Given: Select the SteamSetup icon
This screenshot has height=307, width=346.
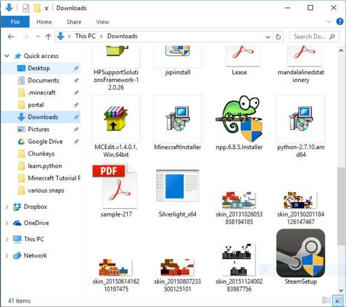Looking at the screenshot, I should (301, 253).
